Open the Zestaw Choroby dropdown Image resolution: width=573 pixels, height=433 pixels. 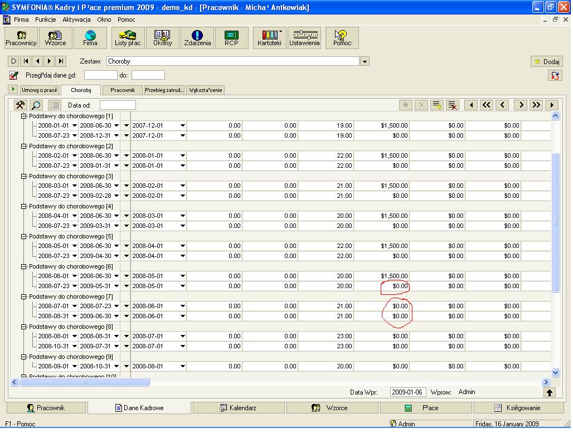coord(365,61)
